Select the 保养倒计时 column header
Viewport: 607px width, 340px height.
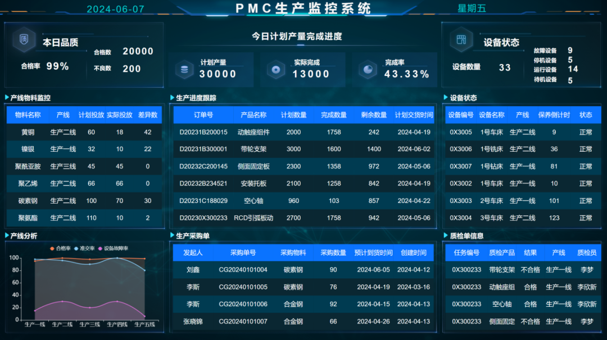[x=554, y=115]
